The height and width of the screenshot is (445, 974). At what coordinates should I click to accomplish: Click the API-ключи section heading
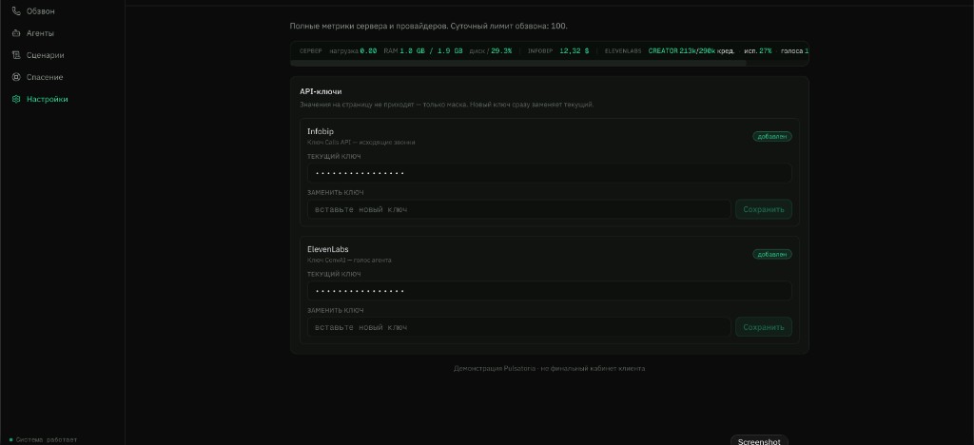coord(321,91)
